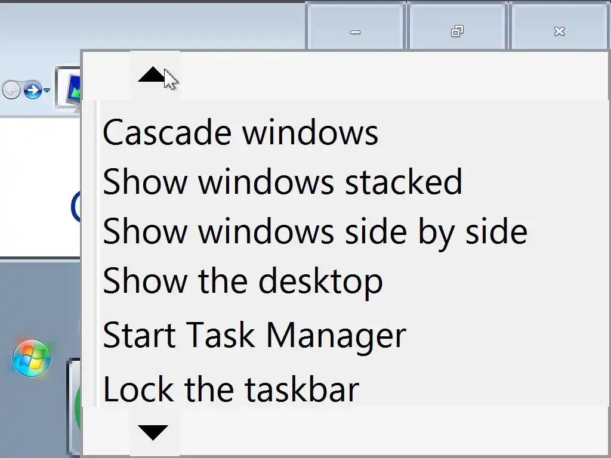Open the recent pages dropdown arrow
Image resolution: width=611 pixels, height=458 pixels.
(x=47, y=91)
